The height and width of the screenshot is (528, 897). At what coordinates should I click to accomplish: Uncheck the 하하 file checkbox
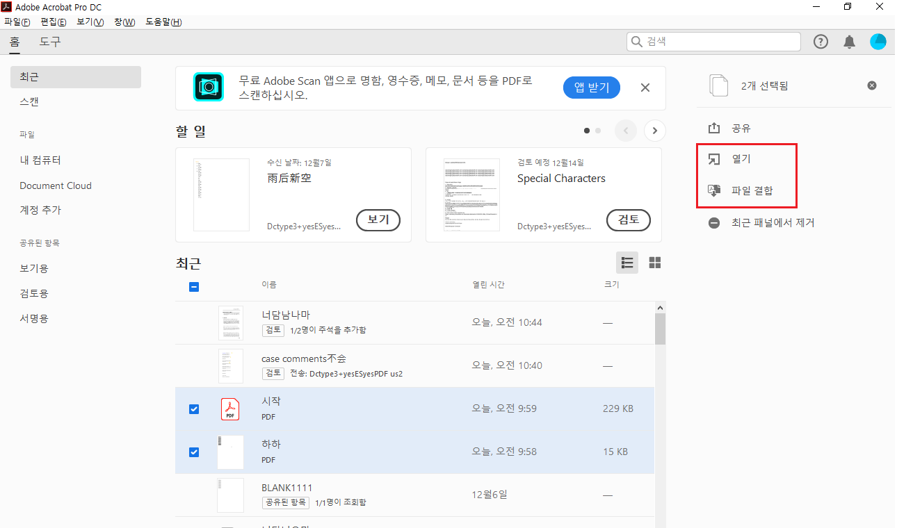194,452
